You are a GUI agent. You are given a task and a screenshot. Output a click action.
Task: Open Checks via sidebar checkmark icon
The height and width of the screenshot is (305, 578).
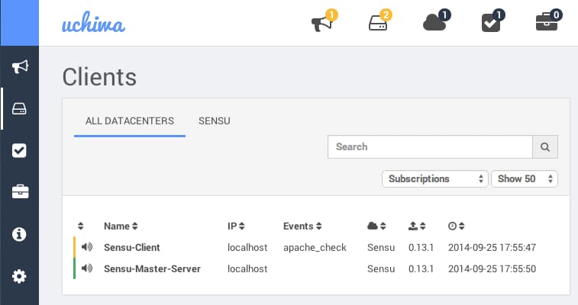coord(19,150)
